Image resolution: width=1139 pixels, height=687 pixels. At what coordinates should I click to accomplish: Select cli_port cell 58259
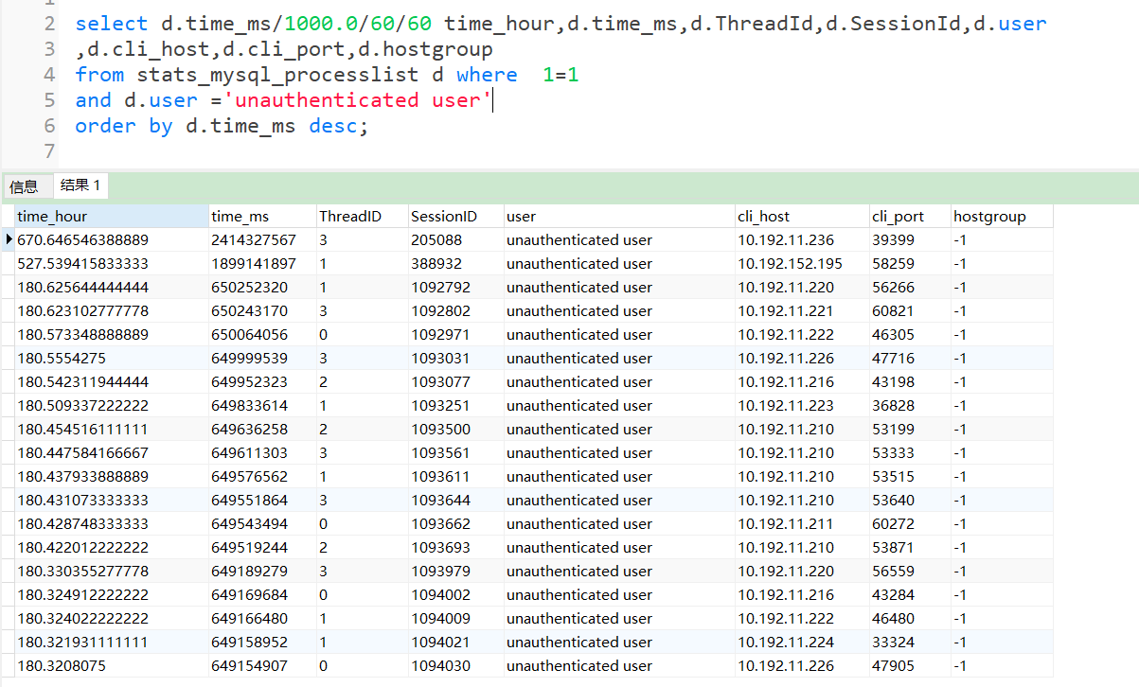[909, 264]
